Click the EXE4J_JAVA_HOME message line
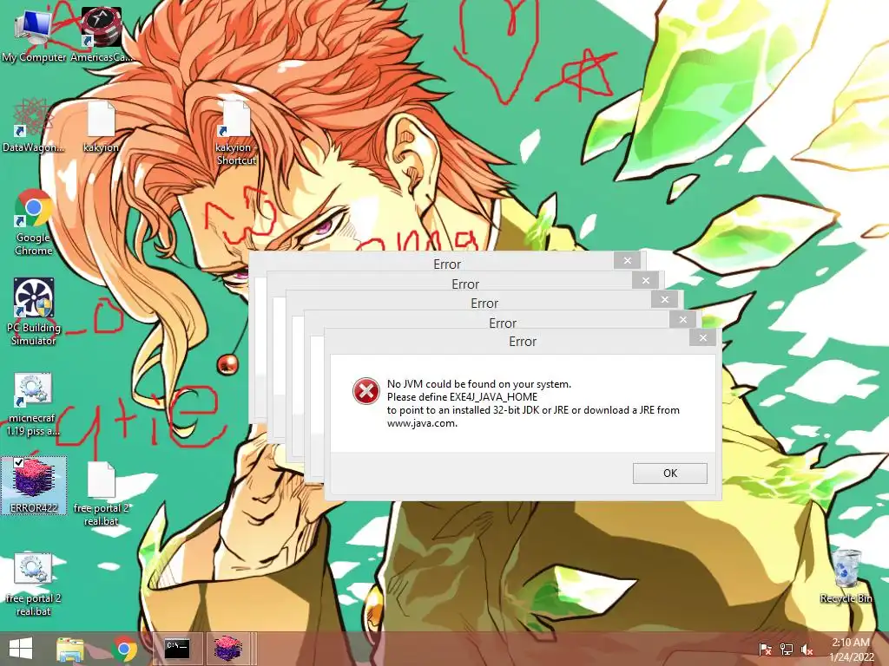 462,397
